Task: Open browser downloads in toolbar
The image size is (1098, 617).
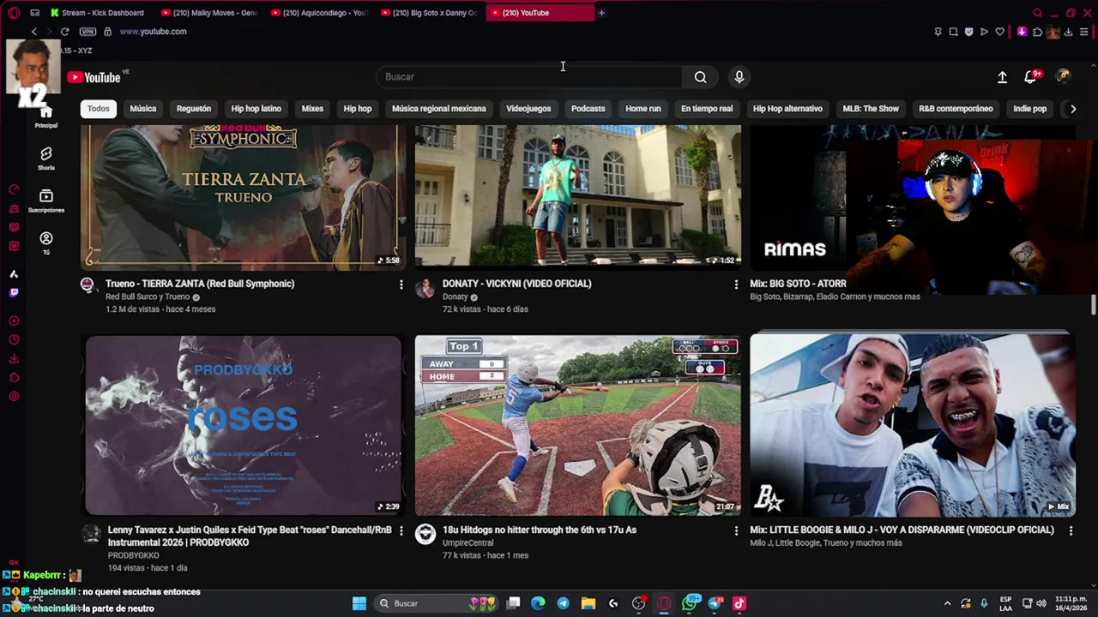Action: click(1068, 32)
